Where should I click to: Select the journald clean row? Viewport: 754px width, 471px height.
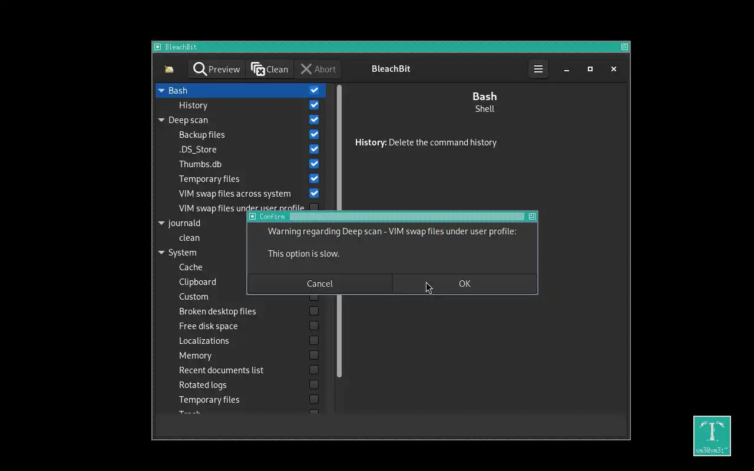[201, 237]
